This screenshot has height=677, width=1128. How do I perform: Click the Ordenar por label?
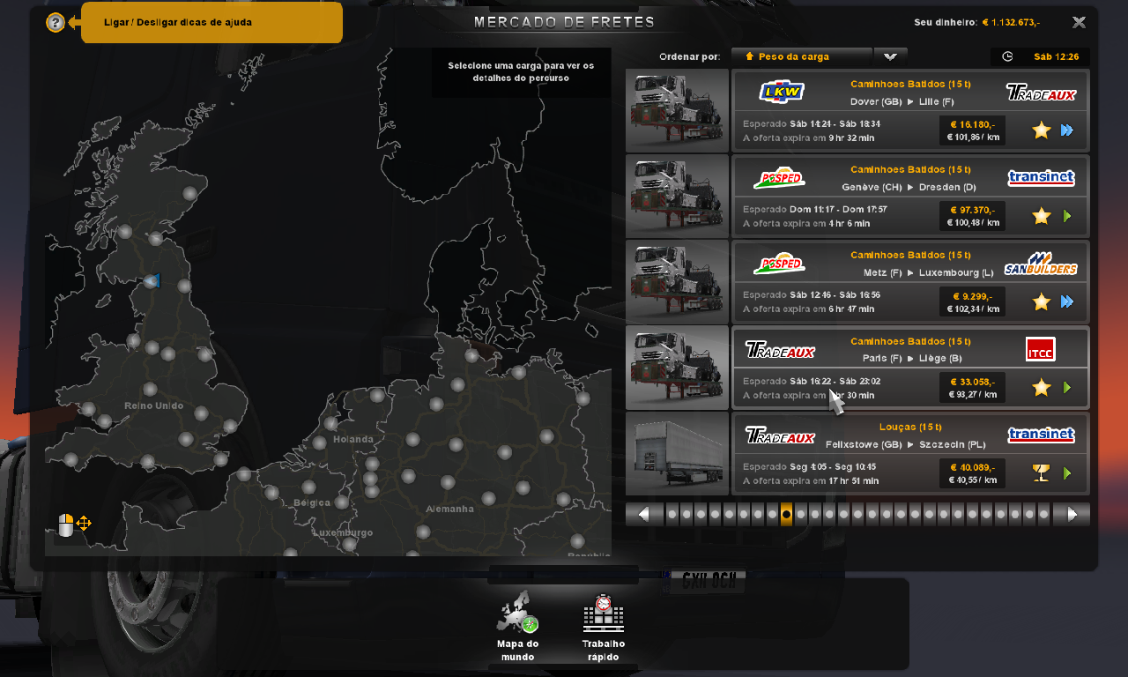click(689, 56)
